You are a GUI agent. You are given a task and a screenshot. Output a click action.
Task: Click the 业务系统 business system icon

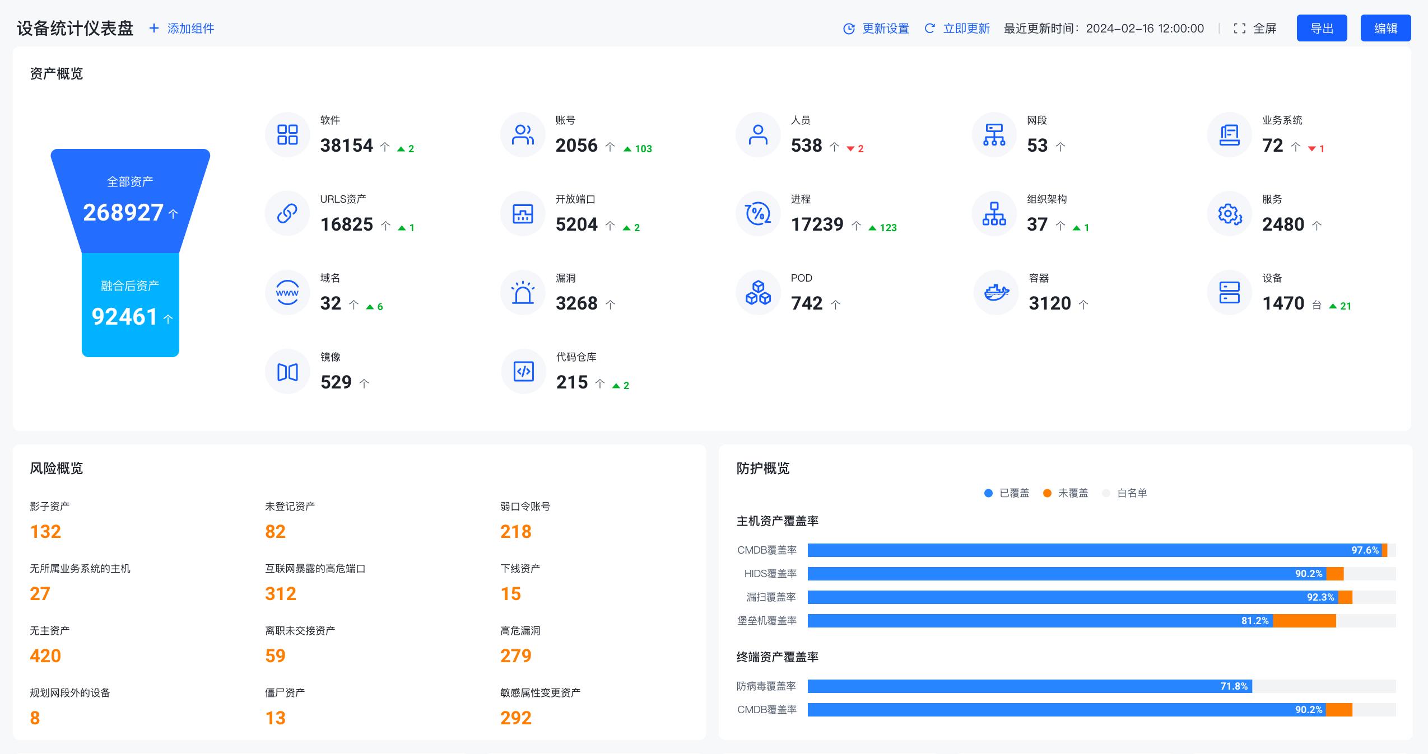point(1230,135)
